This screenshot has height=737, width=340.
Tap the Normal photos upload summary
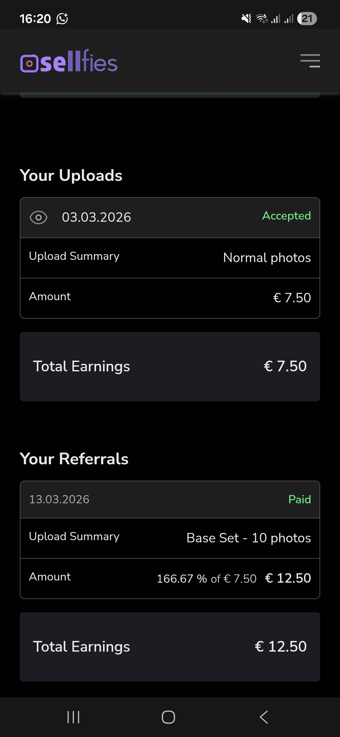pyautogui.click(x=267, y=258)
